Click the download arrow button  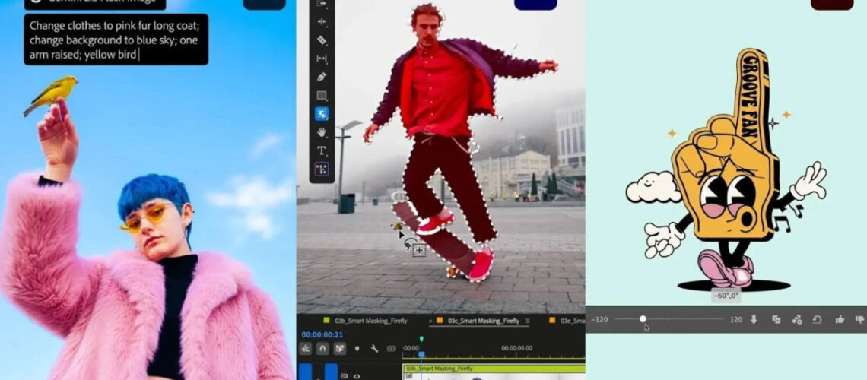(754, 320)
